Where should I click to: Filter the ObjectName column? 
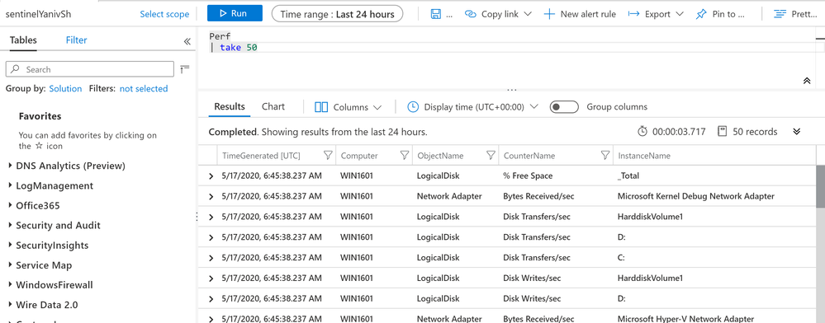coord(491,156)
